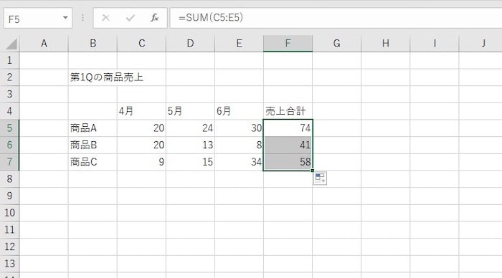Click the 6月 header cell
This screenshot has width=502, height=278.
pyautogui.click(x=239, y=111)
